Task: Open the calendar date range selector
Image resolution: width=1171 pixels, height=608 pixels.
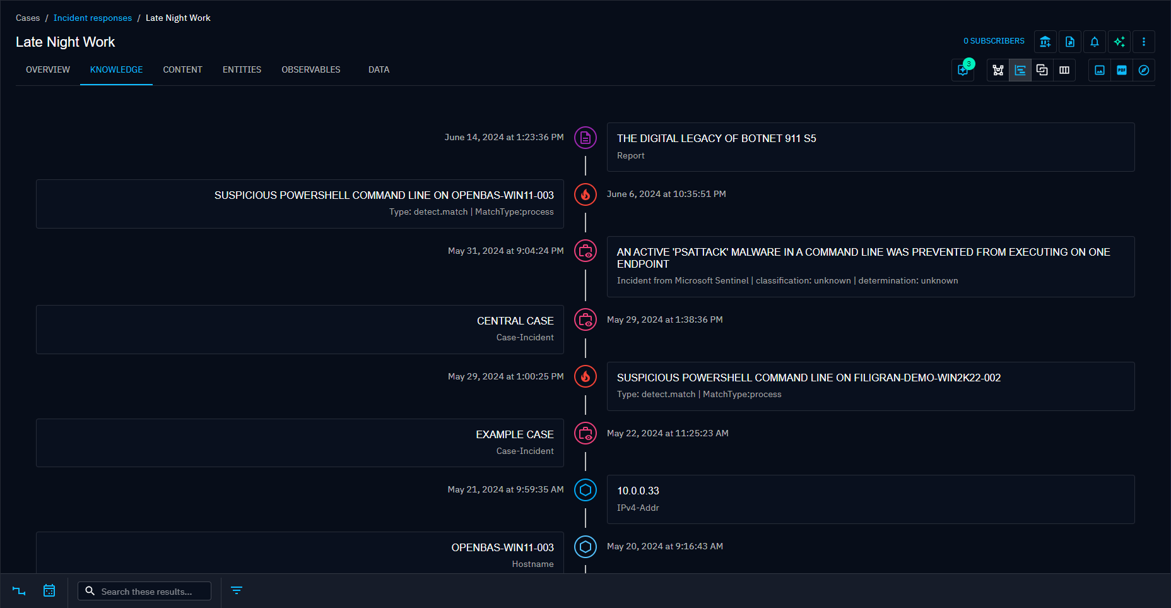Action: click(x=49, y=591)
